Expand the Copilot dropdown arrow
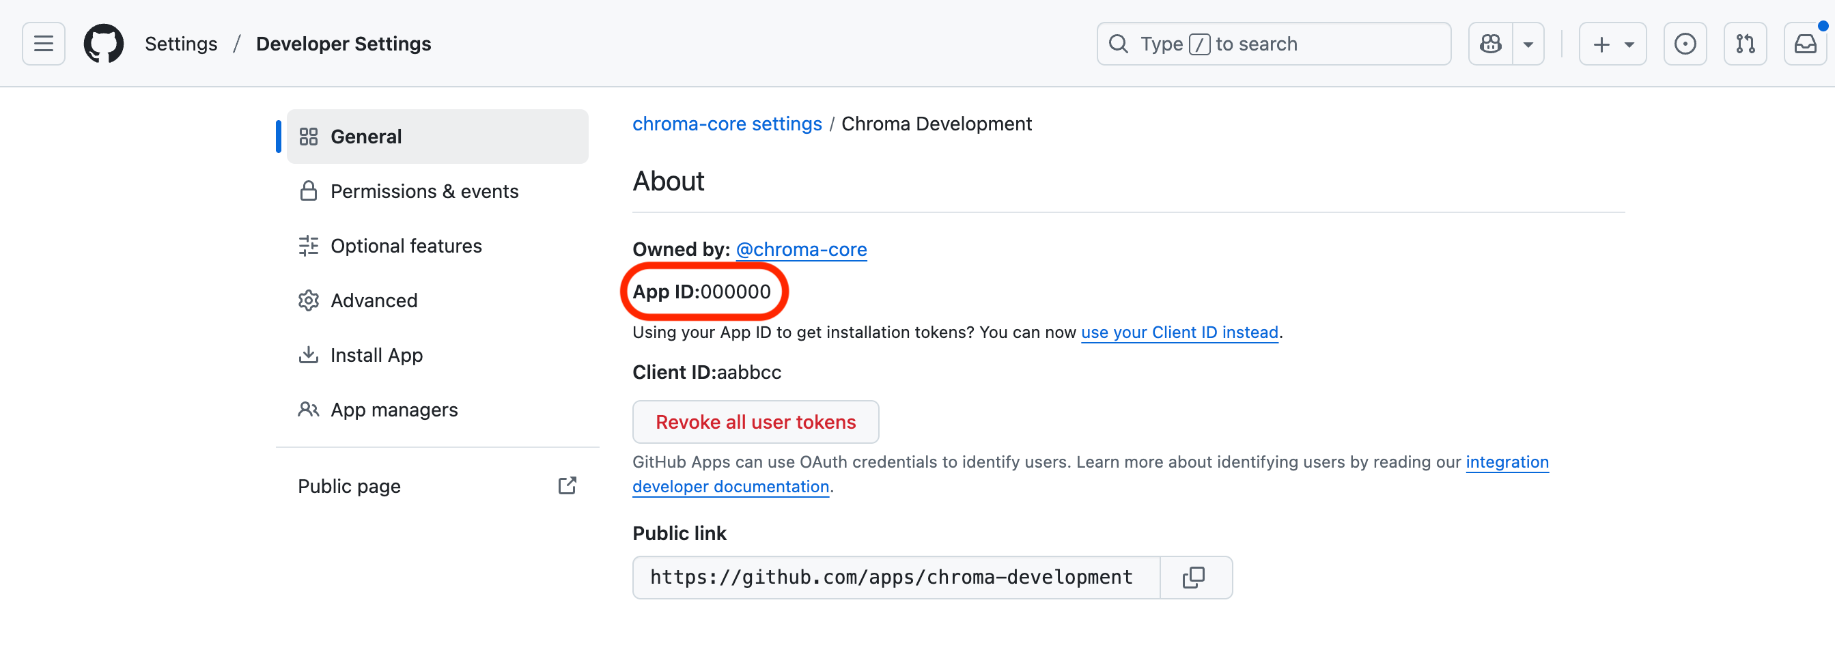1835x652 pixels. [1528, 44]
